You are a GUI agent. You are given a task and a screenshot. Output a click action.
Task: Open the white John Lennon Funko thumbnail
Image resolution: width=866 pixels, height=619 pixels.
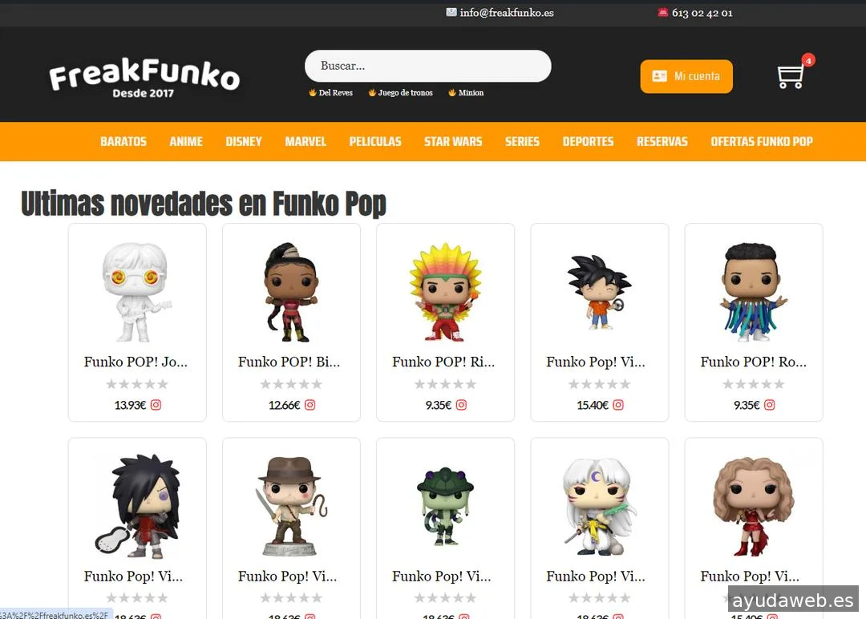[x=137, y=292]
